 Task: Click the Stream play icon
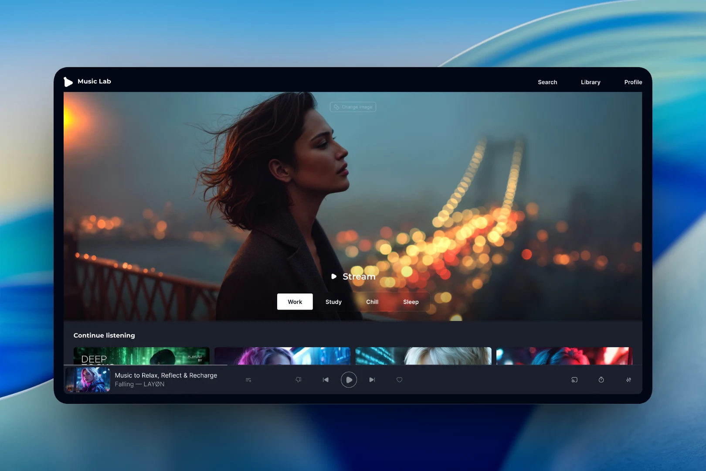point(334,276)
